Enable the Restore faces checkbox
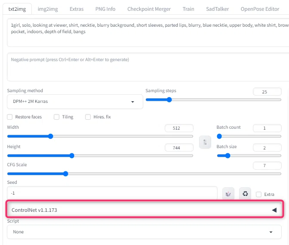This screenshot has width=289, height=245. point(10,117)
